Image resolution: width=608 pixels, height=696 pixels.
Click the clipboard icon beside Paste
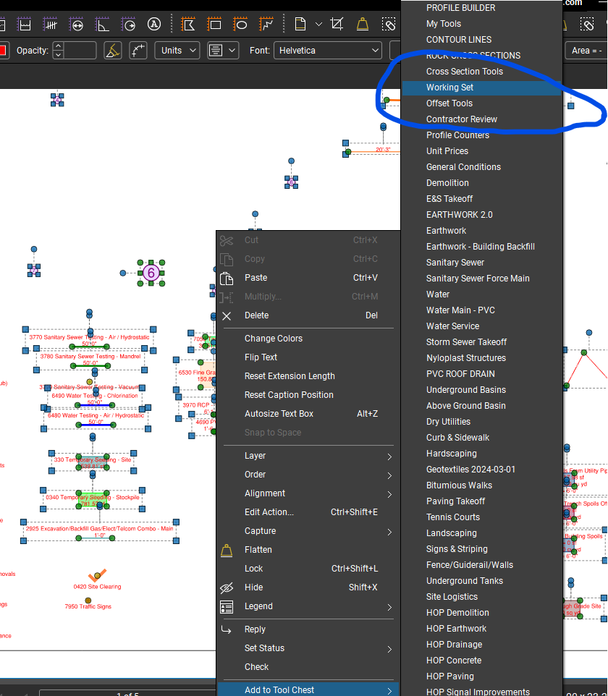(227, 279)
